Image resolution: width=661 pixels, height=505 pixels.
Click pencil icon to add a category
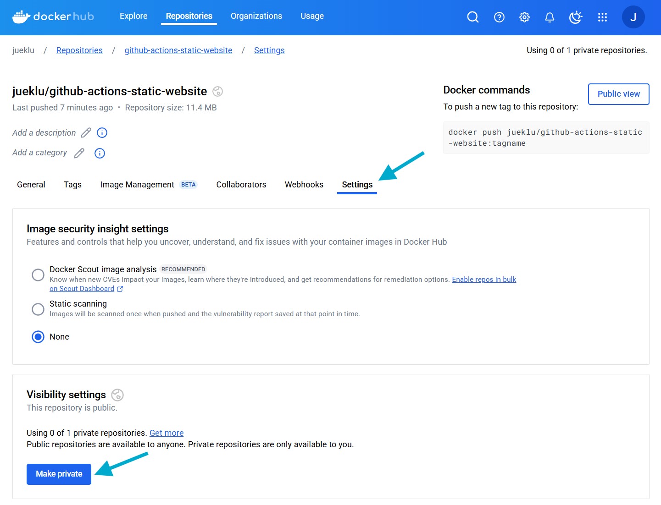click(x=79, y=153)
